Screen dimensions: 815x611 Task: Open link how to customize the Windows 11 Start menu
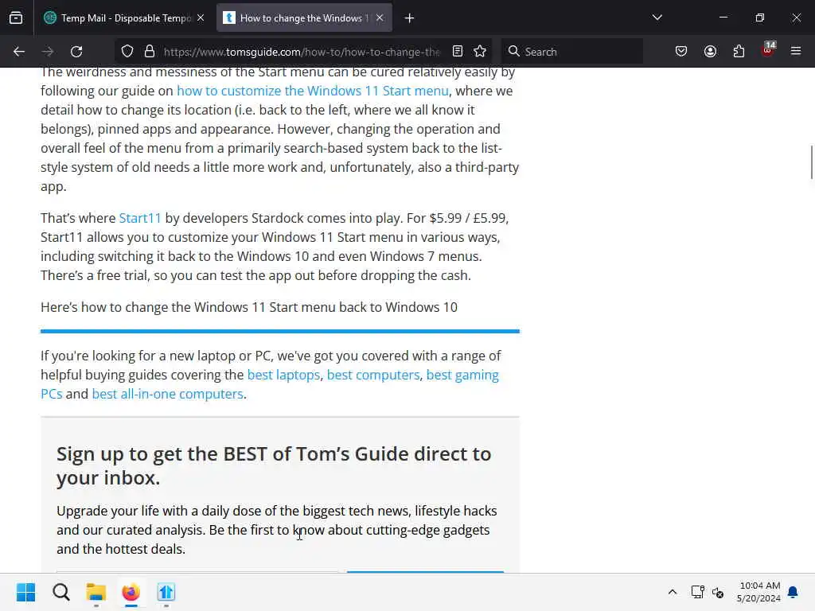312,91
